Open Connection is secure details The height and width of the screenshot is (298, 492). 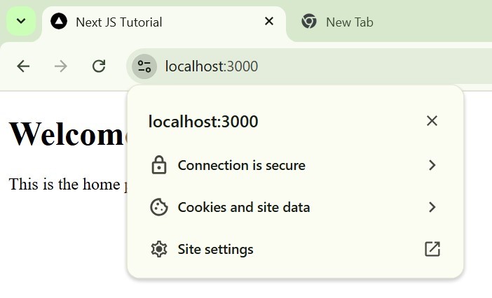click(241, 166)
